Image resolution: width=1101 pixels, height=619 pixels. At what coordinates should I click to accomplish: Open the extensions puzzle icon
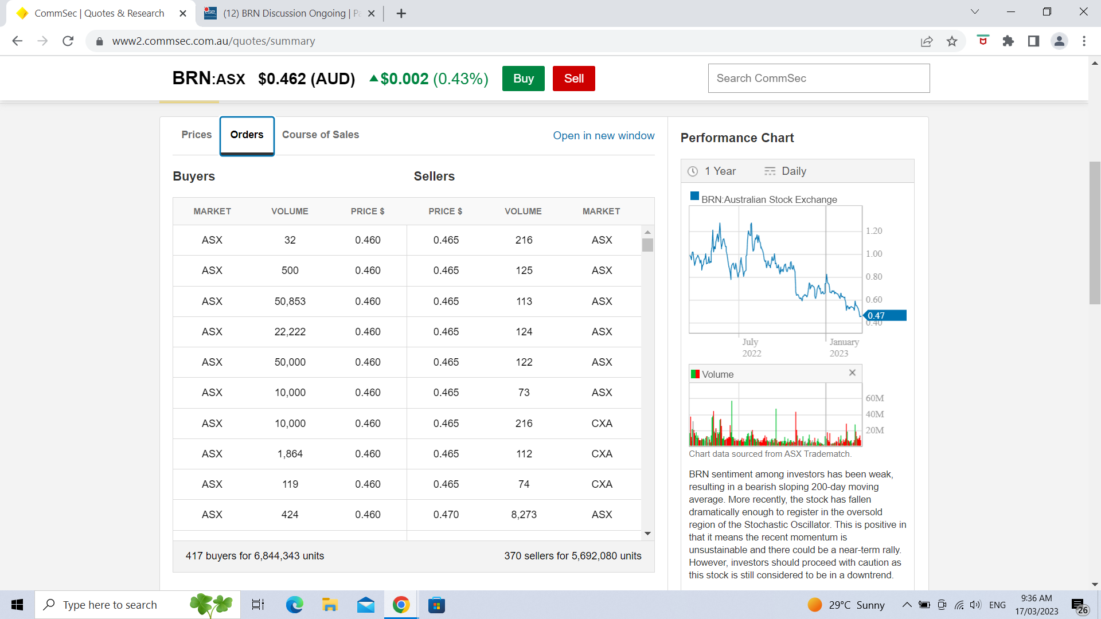tap(1008, 41)
